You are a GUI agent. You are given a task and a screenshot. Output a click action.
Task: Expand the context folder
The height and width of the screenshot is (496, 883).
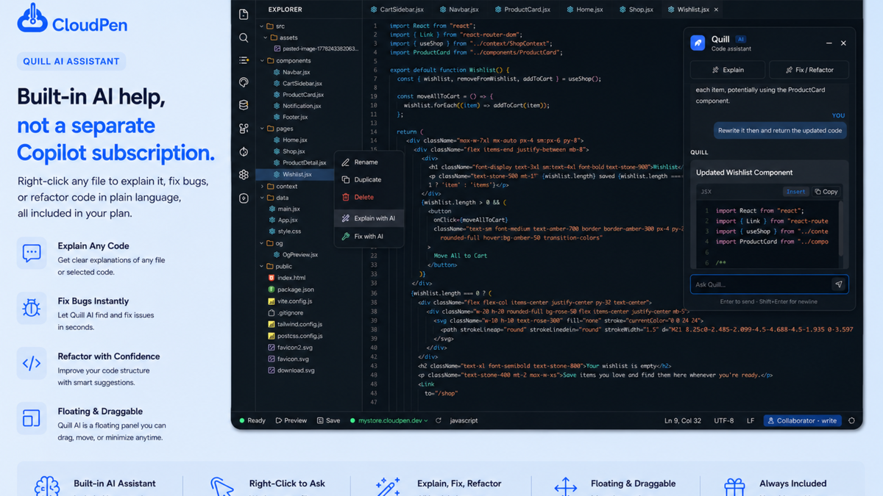261,186
